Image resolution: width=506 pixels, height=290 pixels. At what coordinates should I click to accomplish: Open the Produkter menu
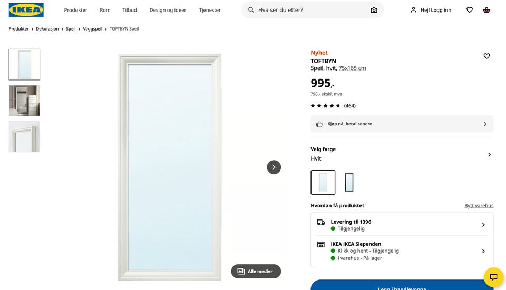(75, 10)
